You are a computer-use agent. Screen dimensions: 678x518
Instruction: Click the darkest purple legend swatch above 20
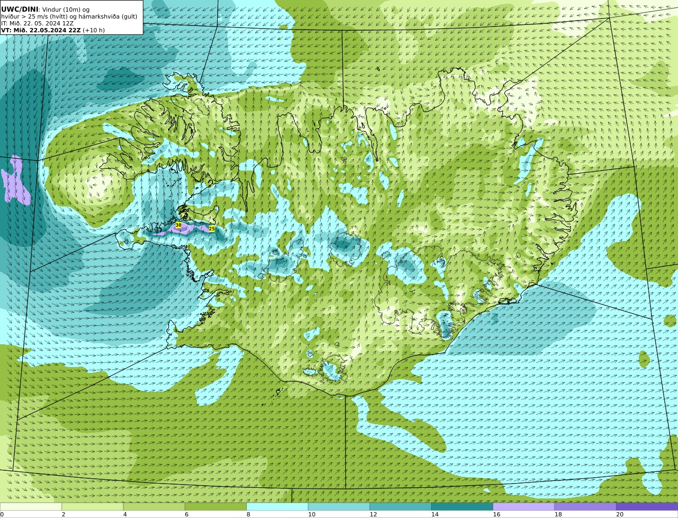[647, 506]
